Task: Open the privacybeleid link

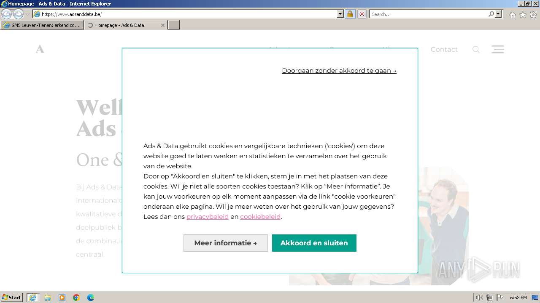Action: pos(208,217)
